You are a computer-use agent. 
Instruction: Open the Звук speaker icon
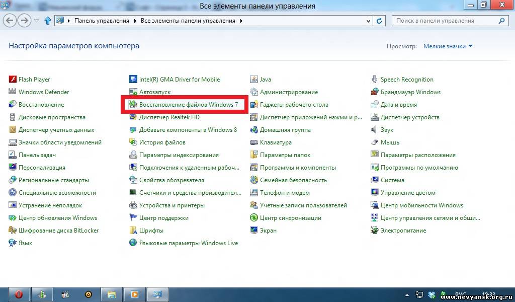(374, 129)
